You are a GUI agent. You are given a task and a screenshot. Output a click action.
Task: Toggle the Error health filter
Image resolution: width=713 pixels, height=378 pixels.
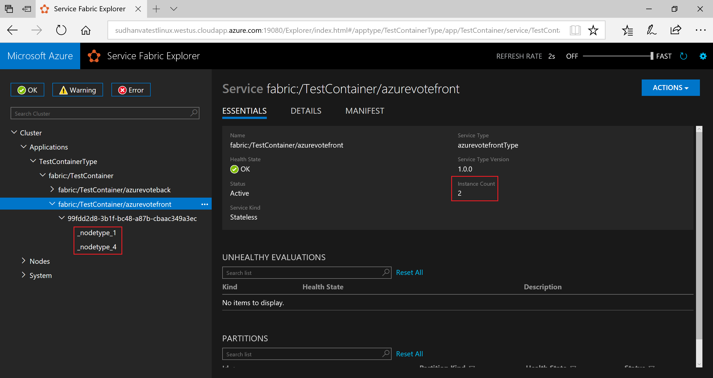coord(131,90)
